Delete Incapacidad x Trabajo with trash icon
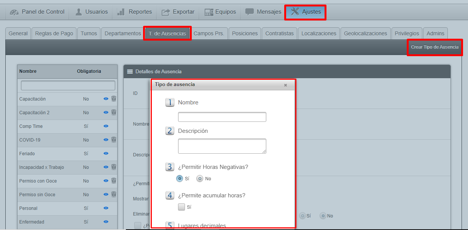The image size is (468, 230). pos(114,167)
